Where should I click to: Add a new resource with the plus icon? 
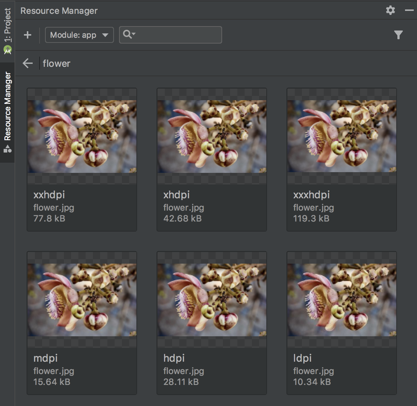point(27,34)
